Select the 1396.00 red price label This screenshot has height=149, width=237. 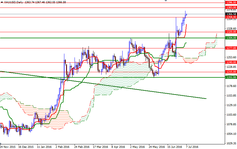[x=231, y=3]
